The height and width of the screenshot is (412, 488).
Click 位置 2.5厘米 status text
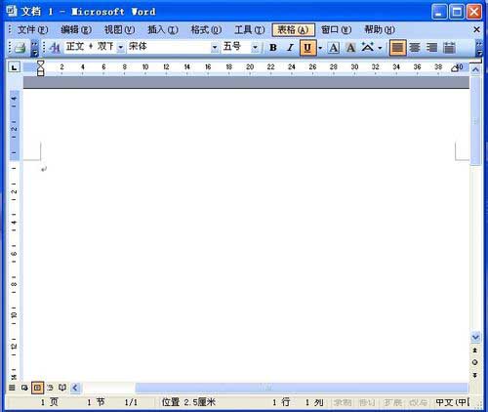[x=188, y=402]
